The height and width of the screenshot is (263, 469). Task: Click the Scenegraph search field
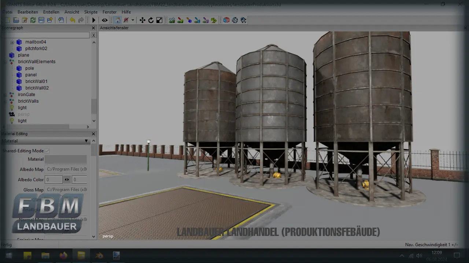[45, 35]
